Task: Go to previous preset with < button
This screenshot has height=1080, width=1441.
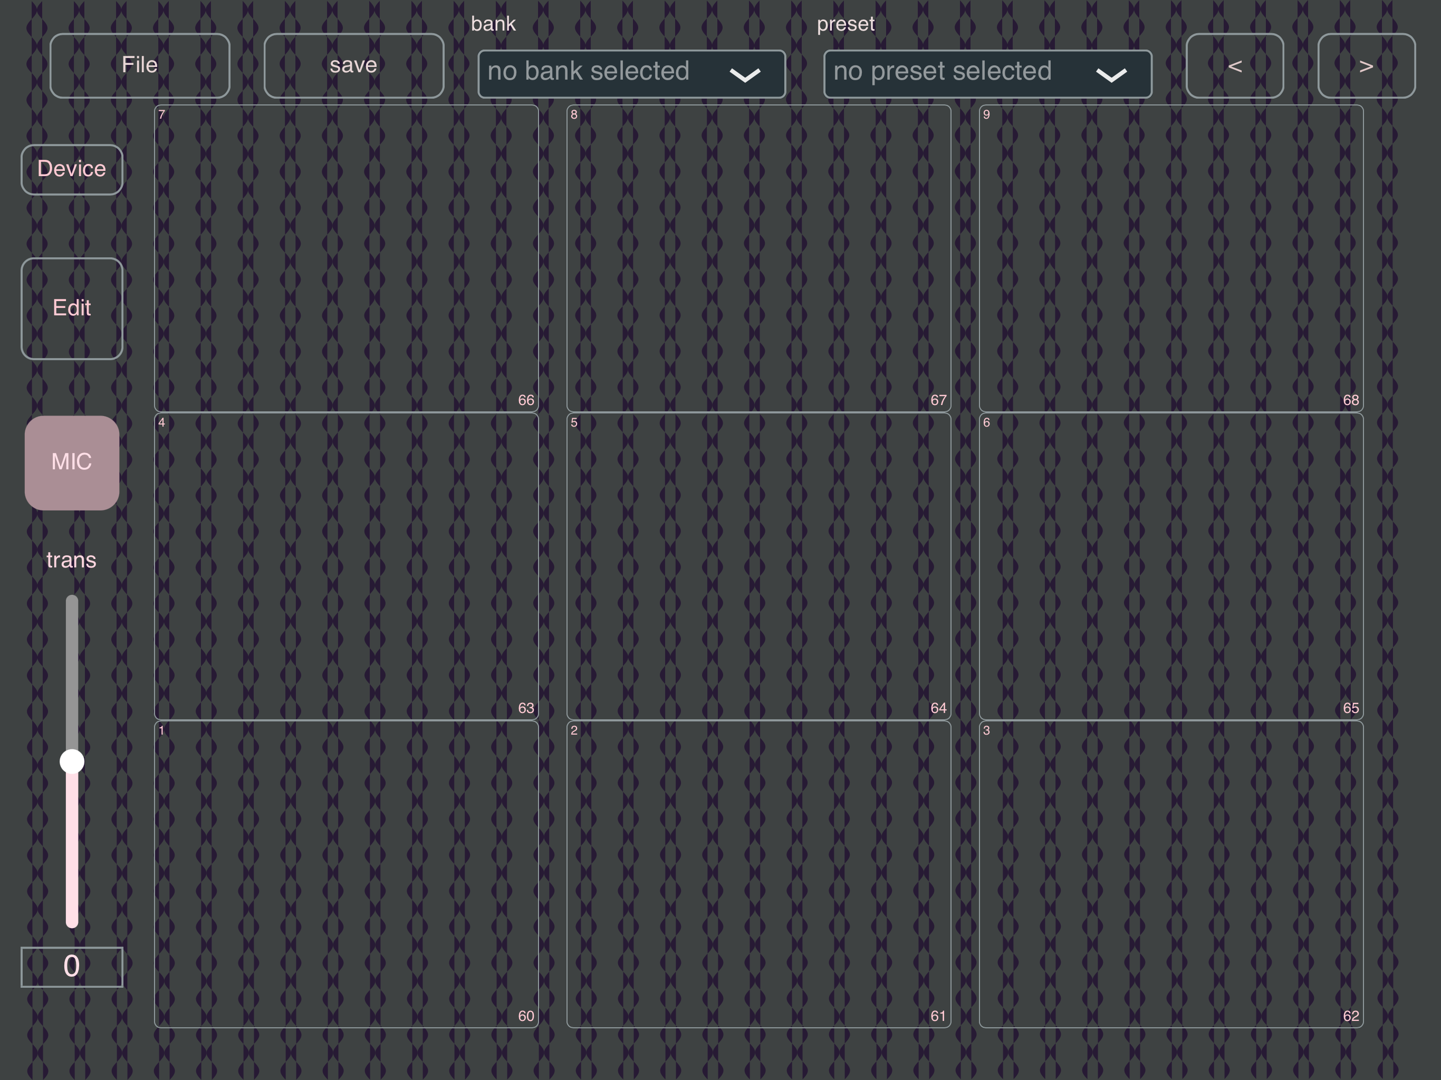Action: (x=1234, y=66)
